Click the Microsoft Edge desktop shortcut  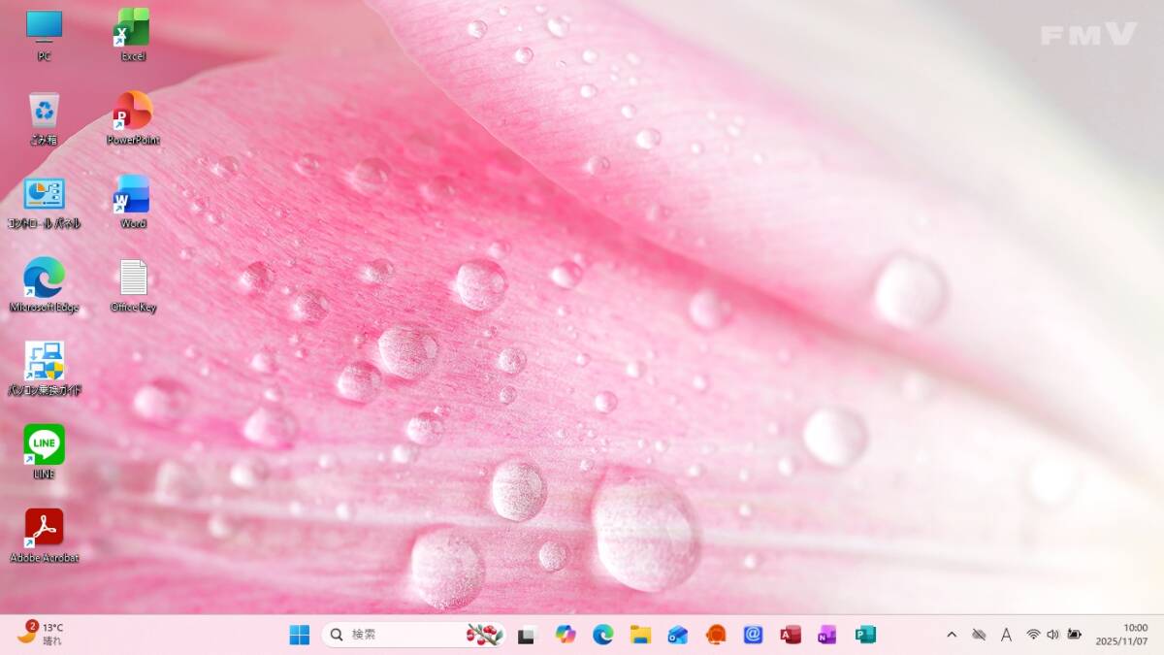pos(44,278)
